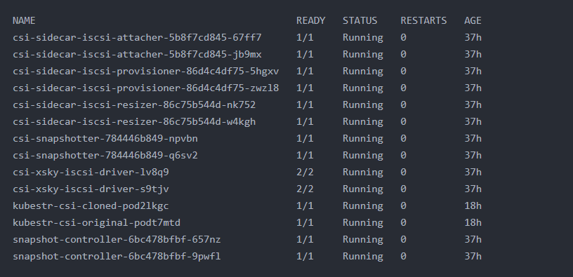This screenshot has height=277, width=573.
Task: Select csi-sidecar-iscsi-resizer-86c75b544d-w4kgh text
Action: pos(134,121)
